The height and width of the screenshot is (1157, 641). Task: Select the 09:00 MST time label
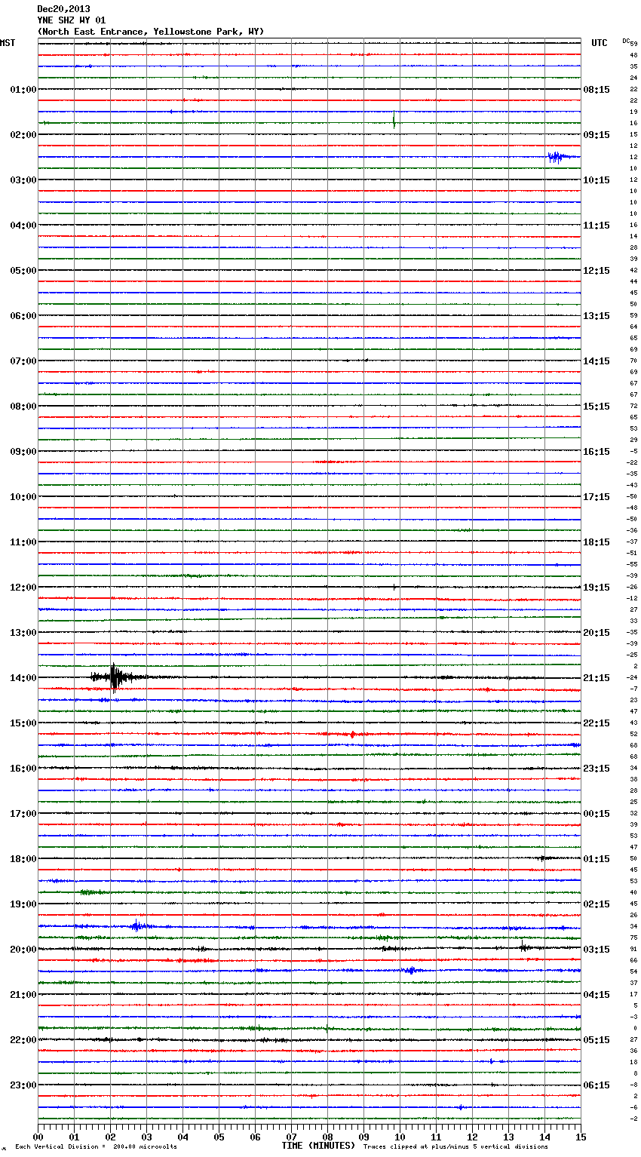pyautogui.click(x=23, y=452)
